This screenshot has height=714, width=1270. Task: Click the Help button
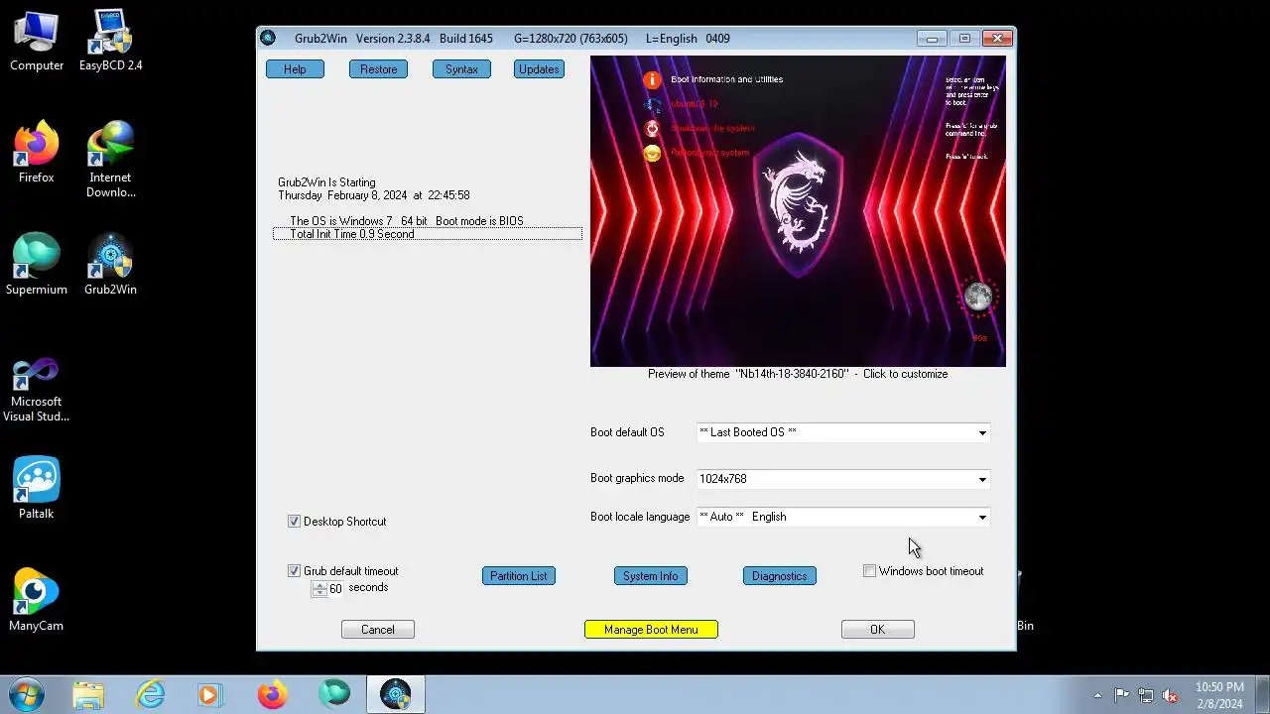(295, 69)
